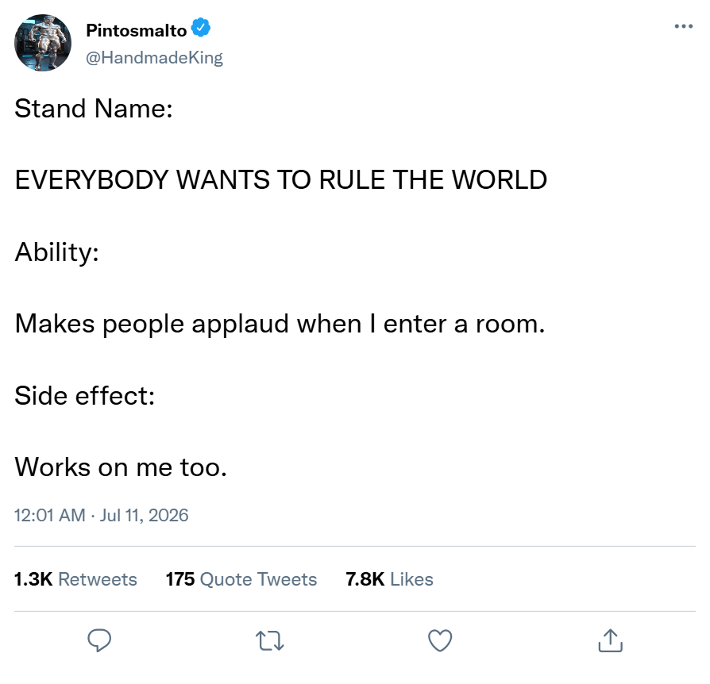Open the Pintosmalto profile avatar picture
Image resolution: width=710 pixels, height=684 pixels.
43,43
